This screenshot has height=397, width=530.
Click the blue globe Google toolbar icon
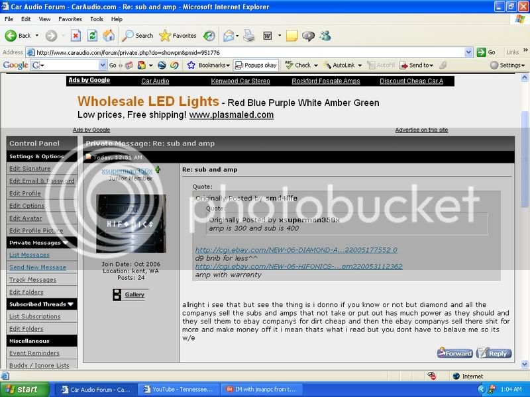point(162,65)
